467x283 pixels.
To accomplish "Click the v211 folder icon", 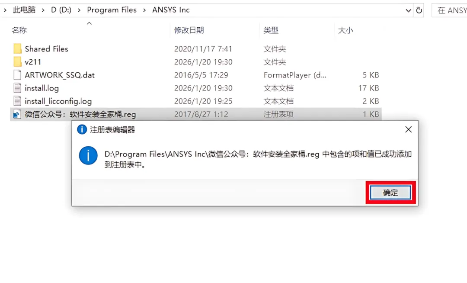I will coord(17,62).
